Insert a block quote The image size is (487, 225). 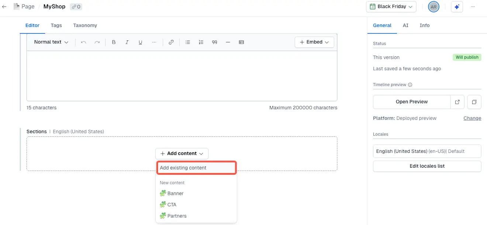[214, 42]
